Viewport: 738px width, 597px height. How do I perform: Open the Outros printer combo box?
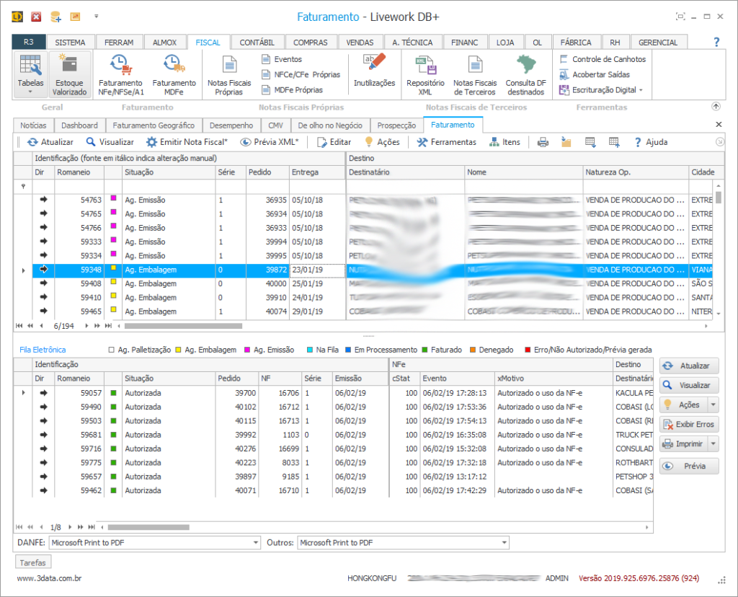pyautogui.click(x=504, y=542)
